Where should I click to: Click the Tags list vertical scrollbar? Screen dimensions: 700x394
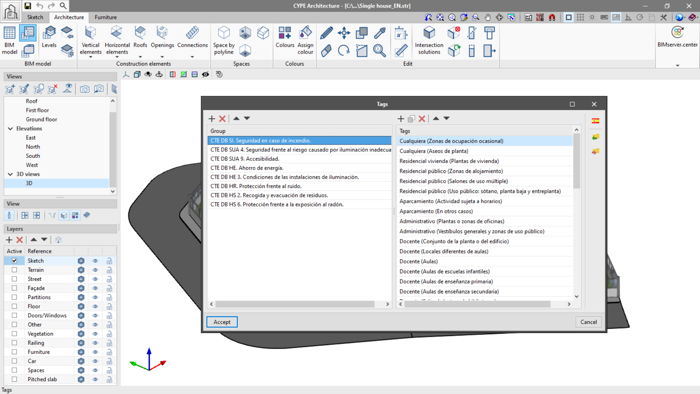point(576,161)
